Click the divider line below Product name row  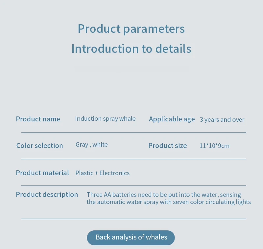pyautogui.click(x=134, y=132)
